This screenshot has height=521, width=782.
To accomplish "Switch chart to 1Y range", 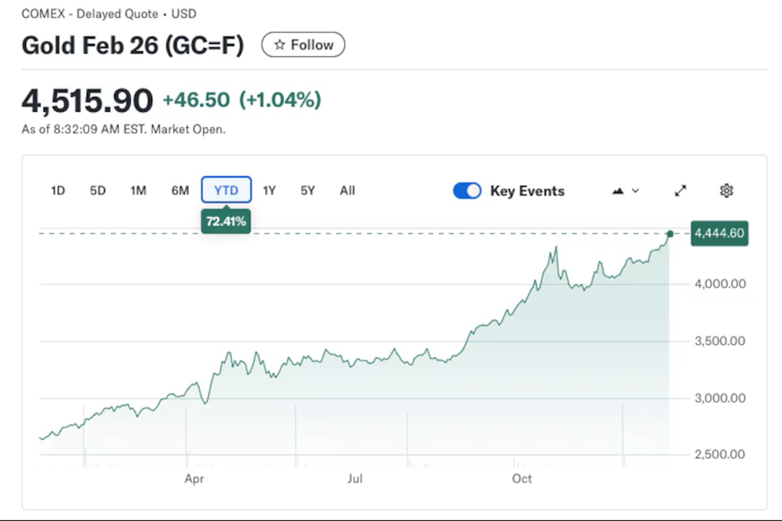I will tap(269, 191).
